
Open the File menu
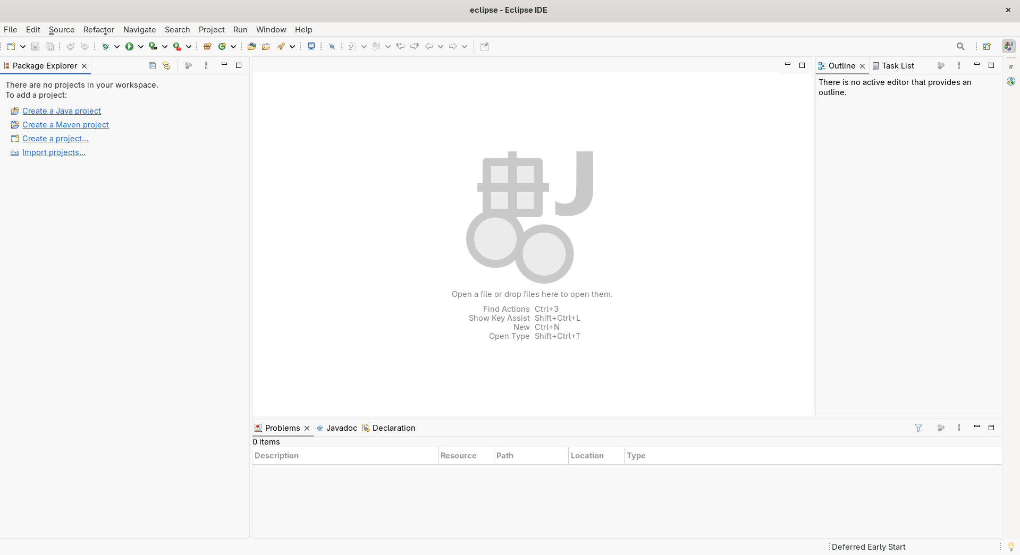point(11,30)
